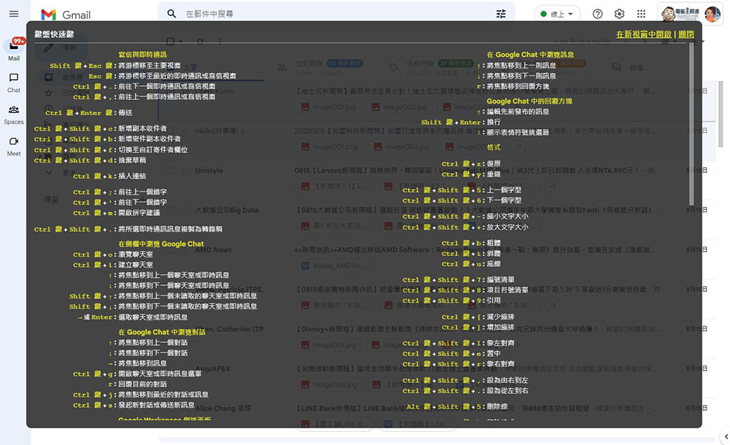Click the 在新視窗中開啟 link
This screenshot has height=445, width=730.
coord(644,34)
